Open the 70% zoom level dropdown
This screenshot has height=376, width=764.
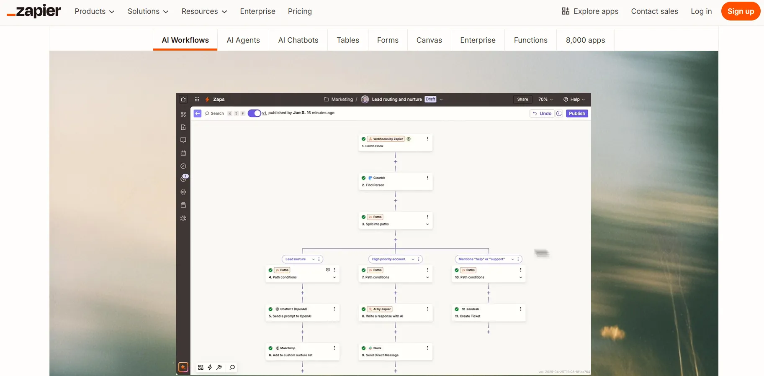pos(545,100)
